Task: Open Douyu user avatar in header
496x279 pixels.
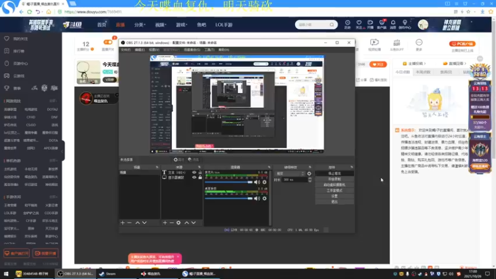Action: click(x=423, y=25)
